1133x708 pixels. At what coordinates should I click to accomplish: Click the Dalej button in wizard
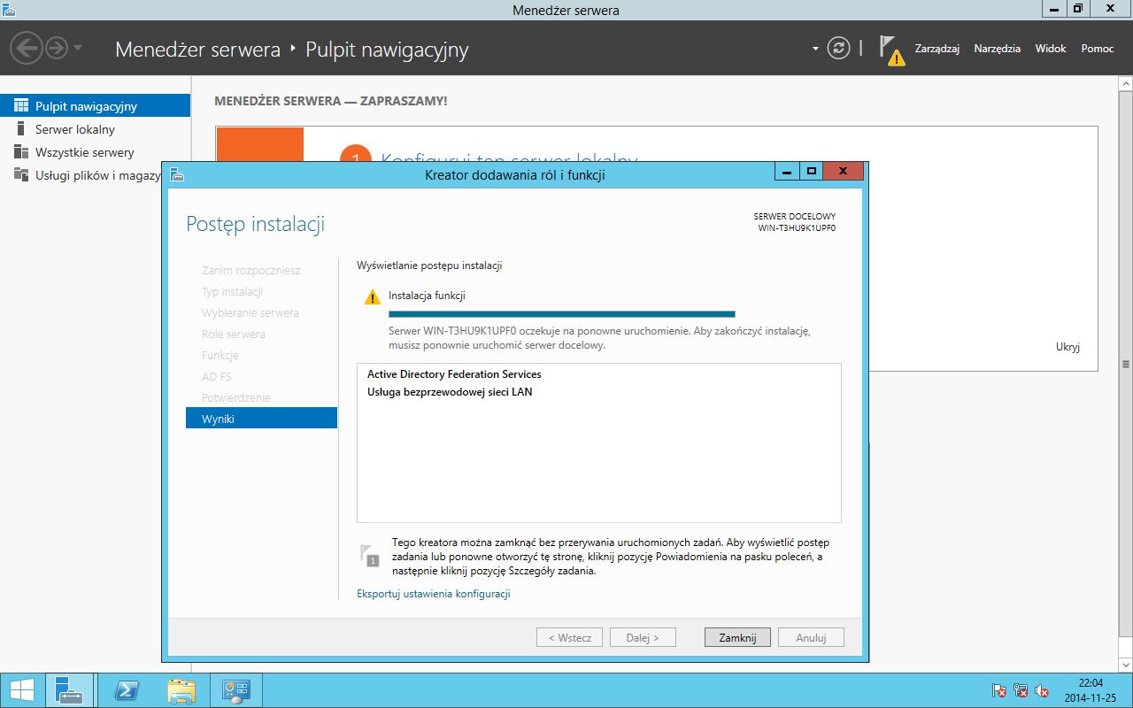coord(643,637)
